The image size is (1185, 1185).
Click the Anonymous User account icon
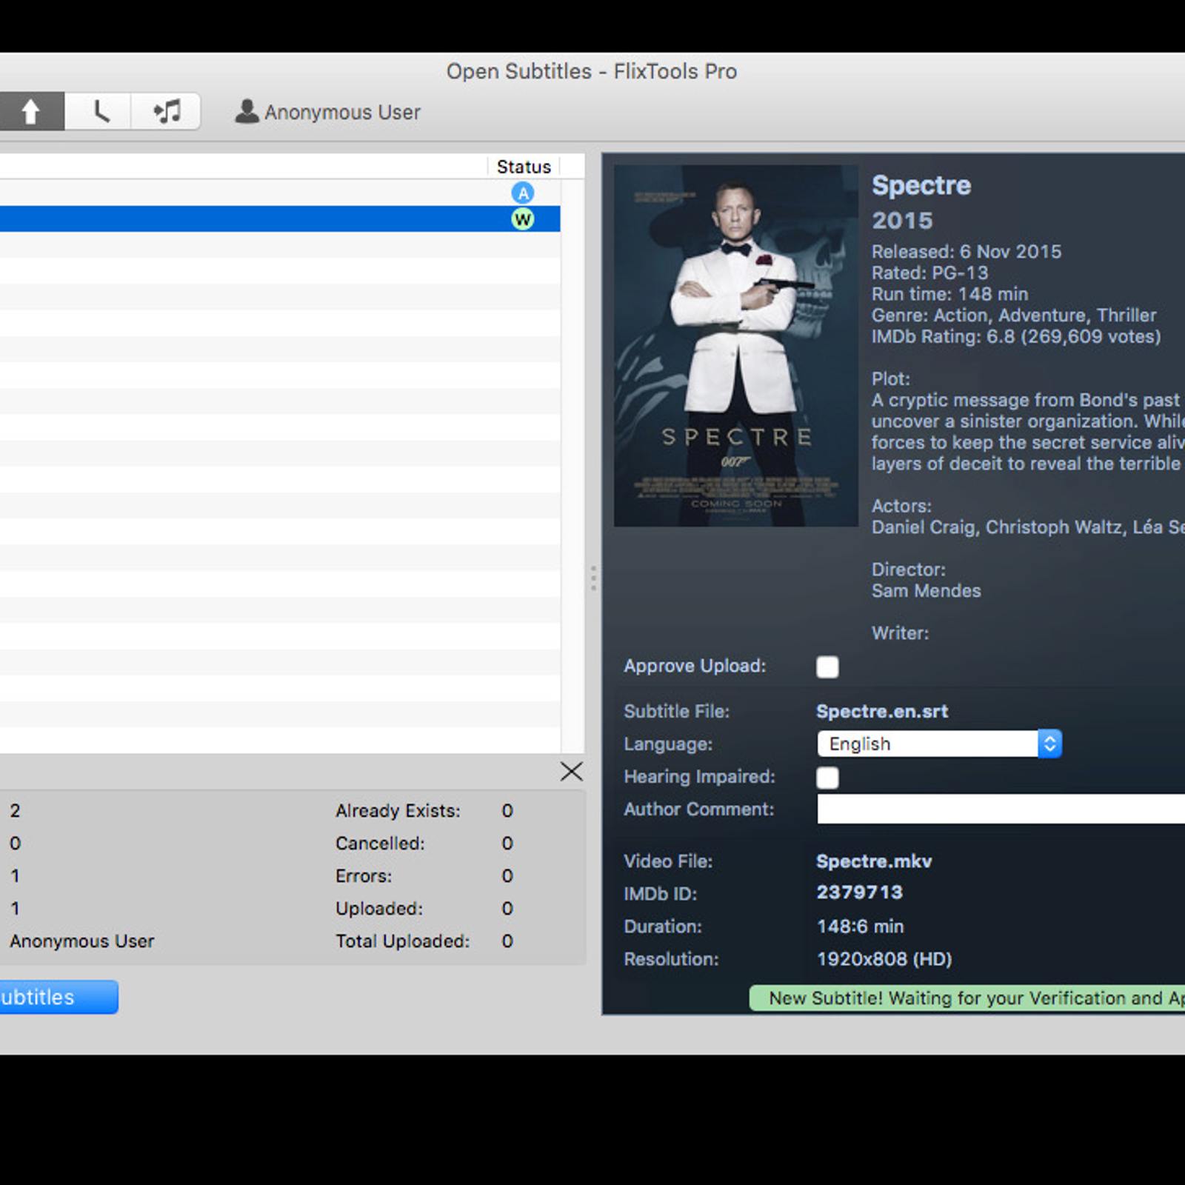click(247, 112)
